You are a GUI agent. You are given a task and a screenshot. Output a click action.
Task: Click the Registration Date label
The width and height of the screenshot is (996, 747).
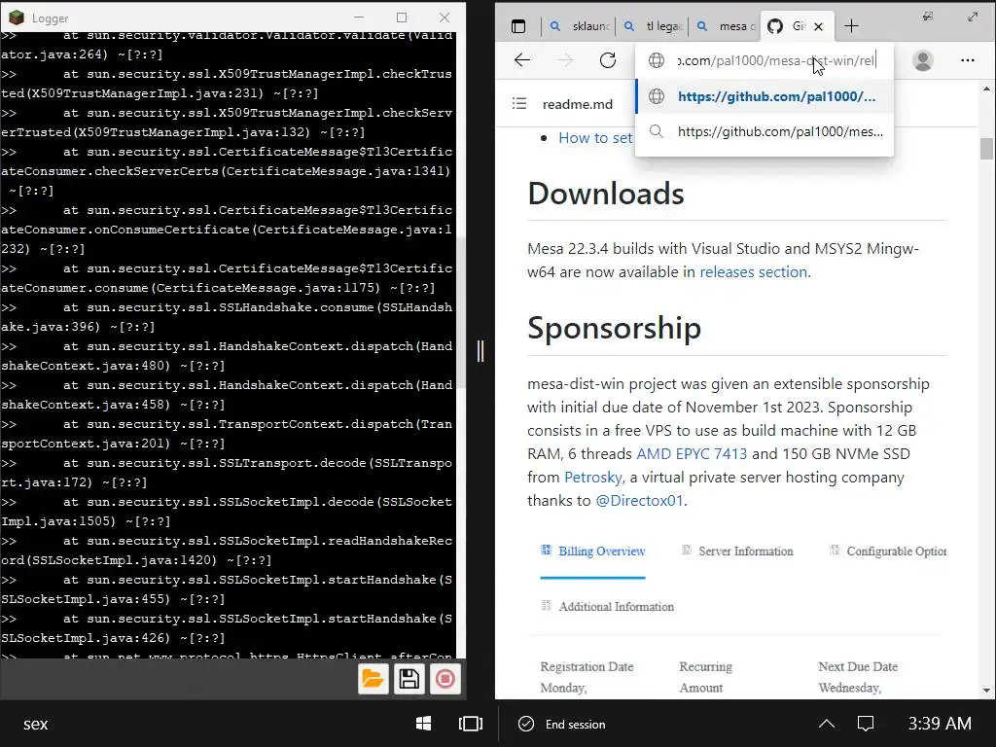587,666
